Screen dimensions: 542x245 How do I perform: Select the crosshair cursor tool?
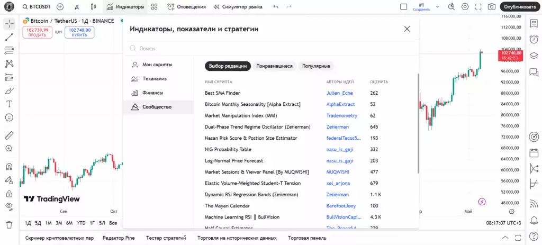10,23
